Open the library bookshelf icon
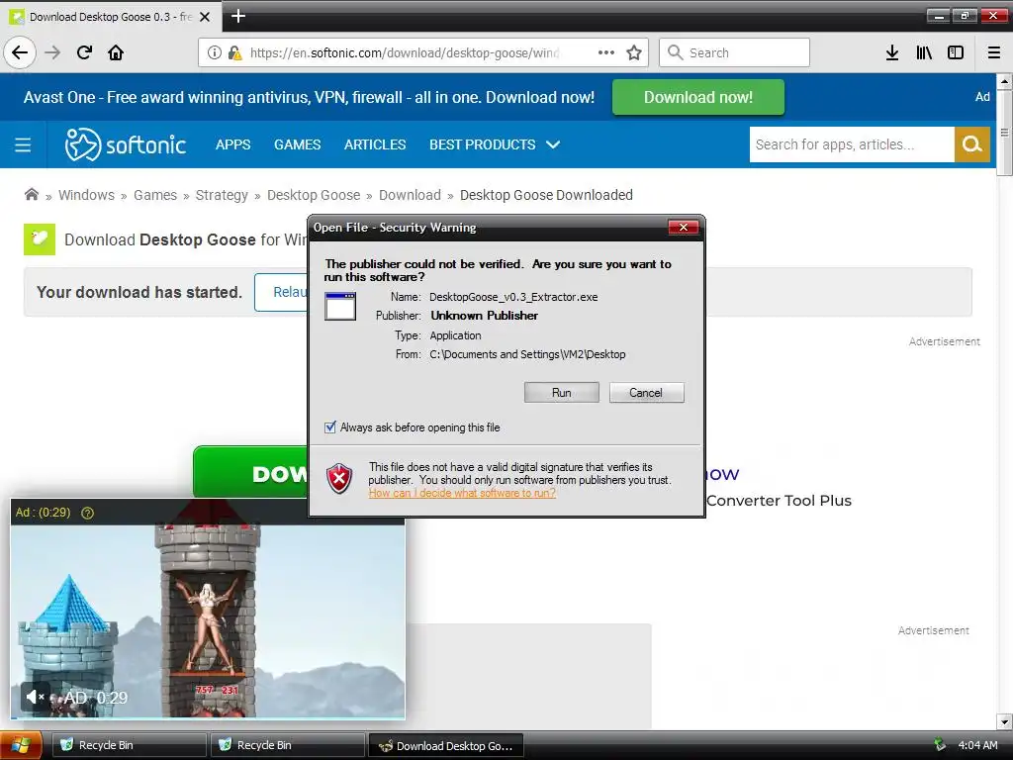Image resolution: width=1013 pixels, height=760 pixels. [924, 52]
